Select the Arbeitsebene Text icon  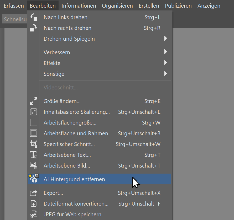(x=34, y=155)
